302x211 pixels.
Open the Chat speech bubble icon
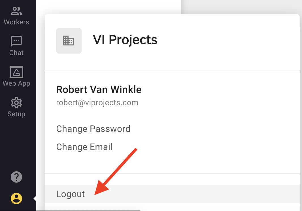click(16, 41)
